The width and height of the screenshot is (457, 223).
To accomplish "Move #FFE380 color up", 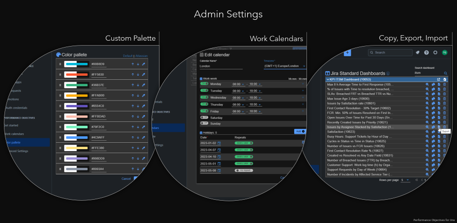I will pyautogui.click(x=133, y=148).
